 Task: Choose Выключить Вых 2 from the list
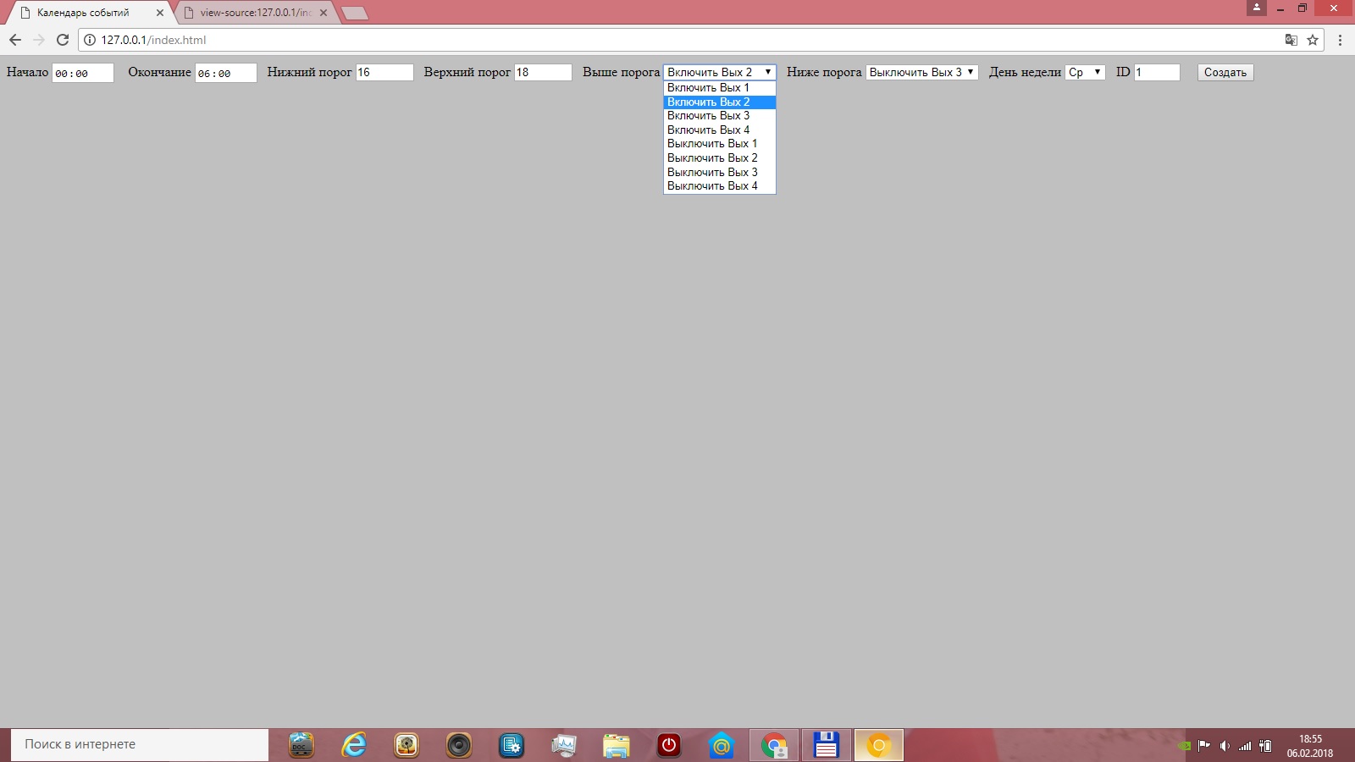(720, 158)
